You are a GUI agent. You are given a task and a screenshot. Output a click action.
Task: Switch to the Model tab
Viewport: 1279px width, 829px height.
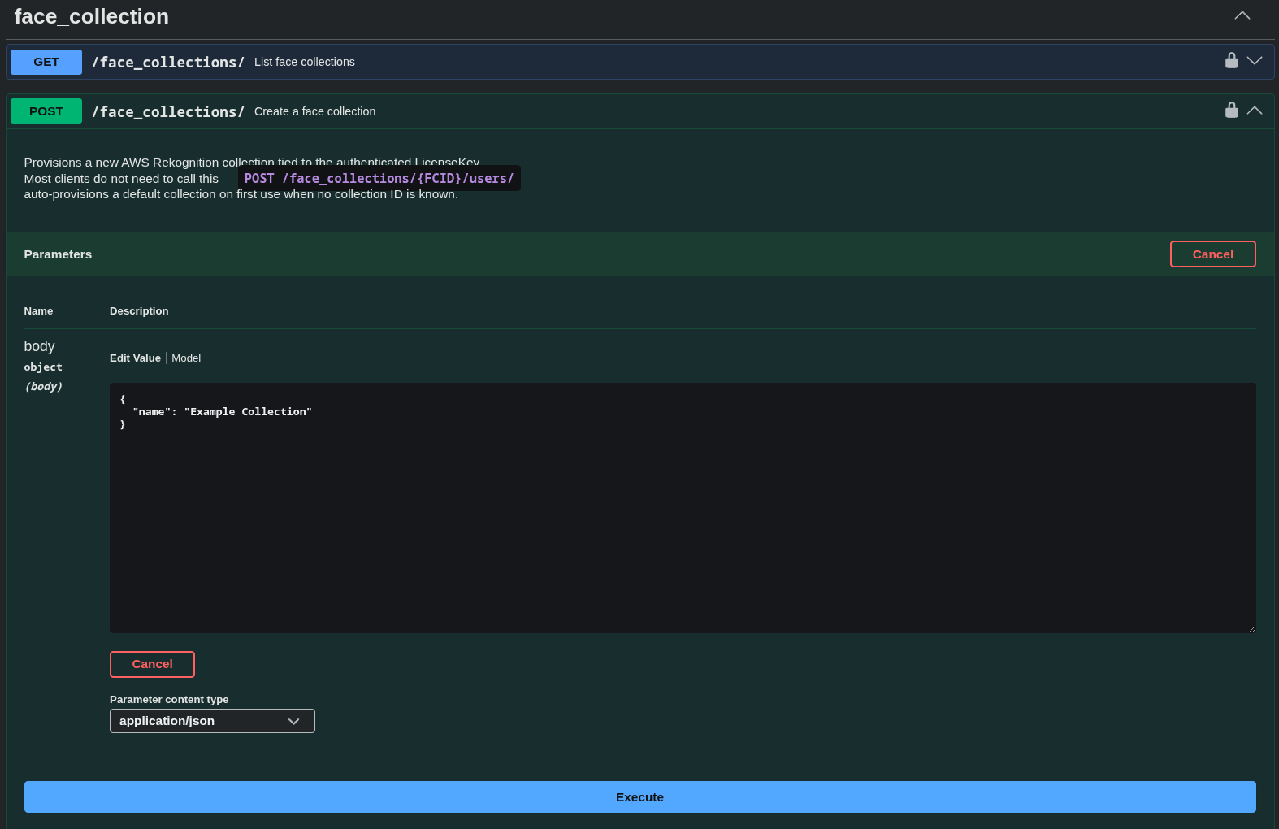(x=186, y=358)
